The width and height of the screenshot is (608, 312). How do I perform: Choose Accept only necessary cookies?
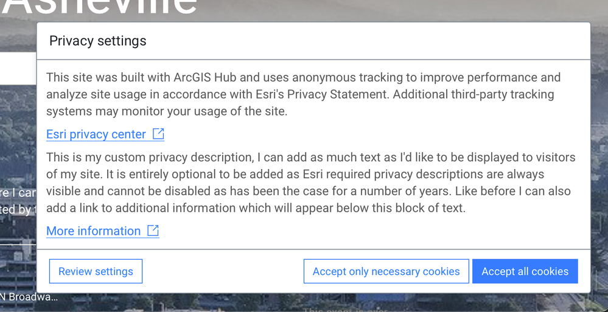tap(386, 271)
